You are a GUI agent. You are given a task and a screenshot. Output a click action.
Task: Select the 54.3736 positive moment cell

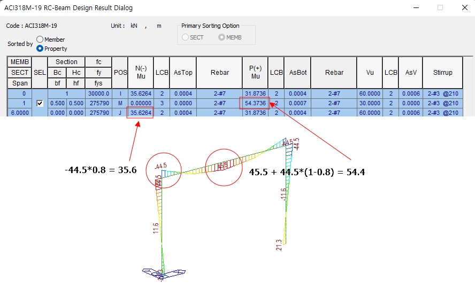[255, 103]
